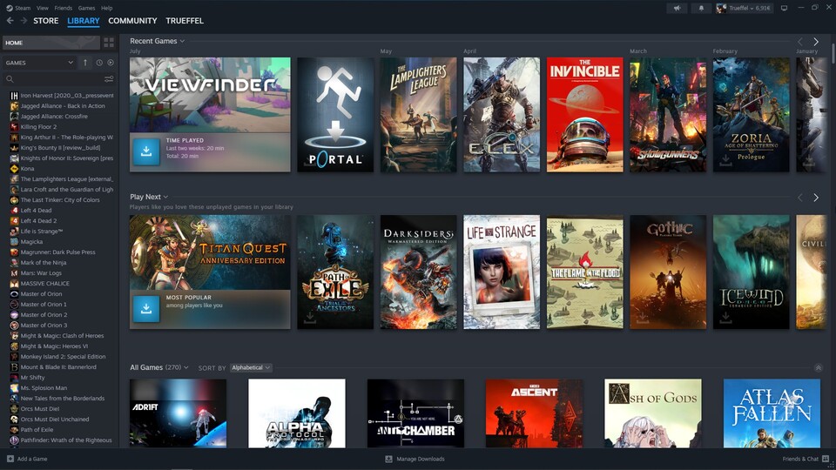Switch to the STORE tab
This screenshot has width=836, height=470.
(x=46, y=21)
